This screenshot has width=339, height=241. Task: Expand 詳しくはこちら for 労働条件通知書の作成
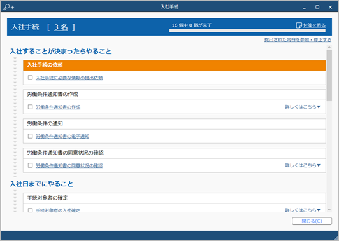point(303,107)
